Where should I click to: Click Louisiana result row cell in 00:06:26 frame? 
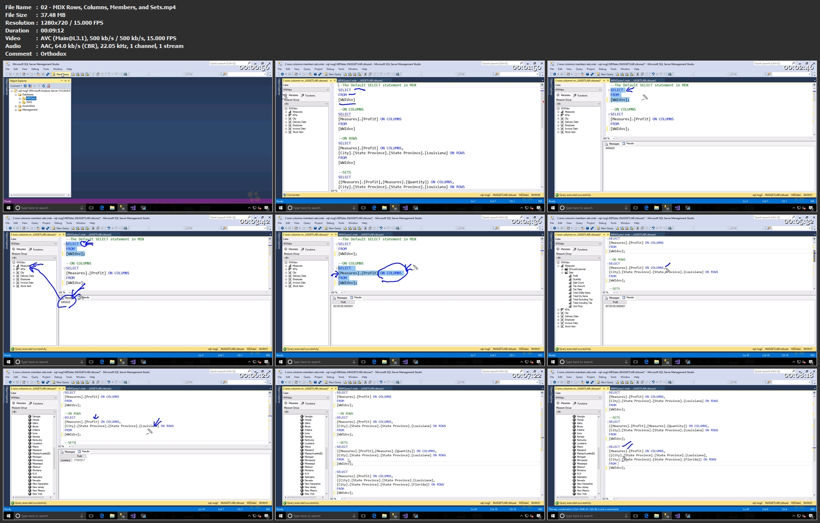[65, 460]
